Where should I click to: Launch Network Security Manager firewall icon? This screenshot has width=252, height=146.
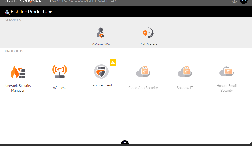[x=18, y=71]
